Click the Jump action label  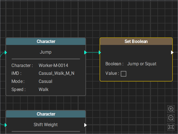tap(46, 52)
